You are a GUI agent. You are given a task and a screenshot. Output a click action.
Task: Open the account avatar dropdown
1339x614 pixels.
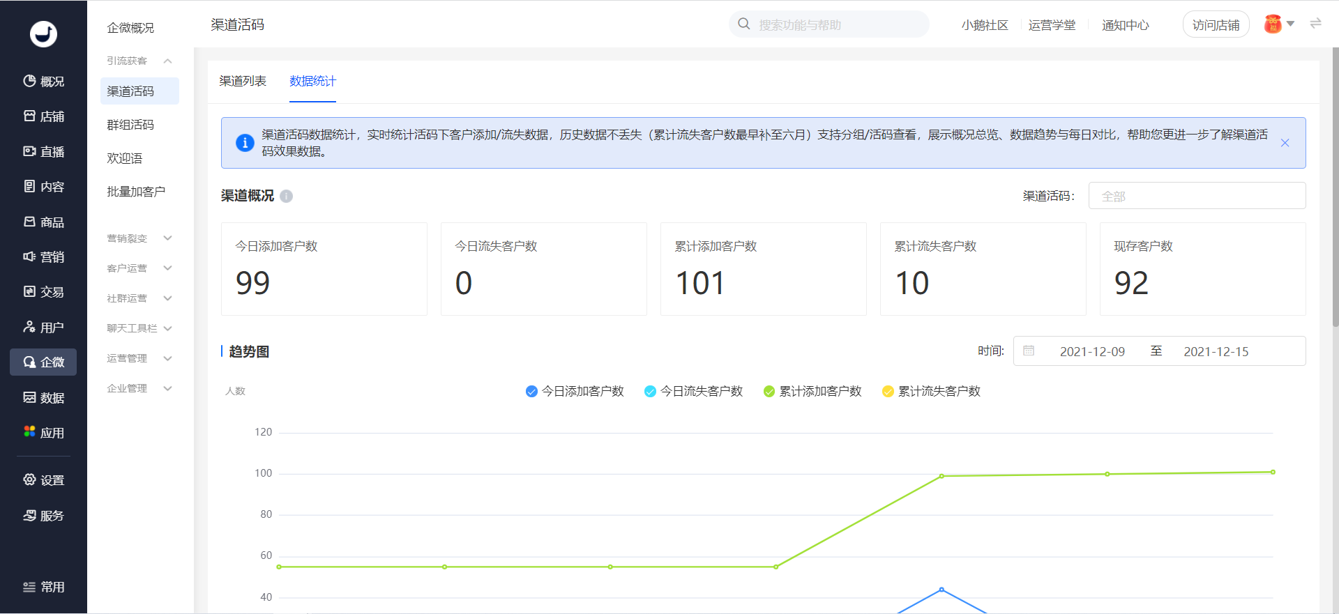click(1279, 24)
